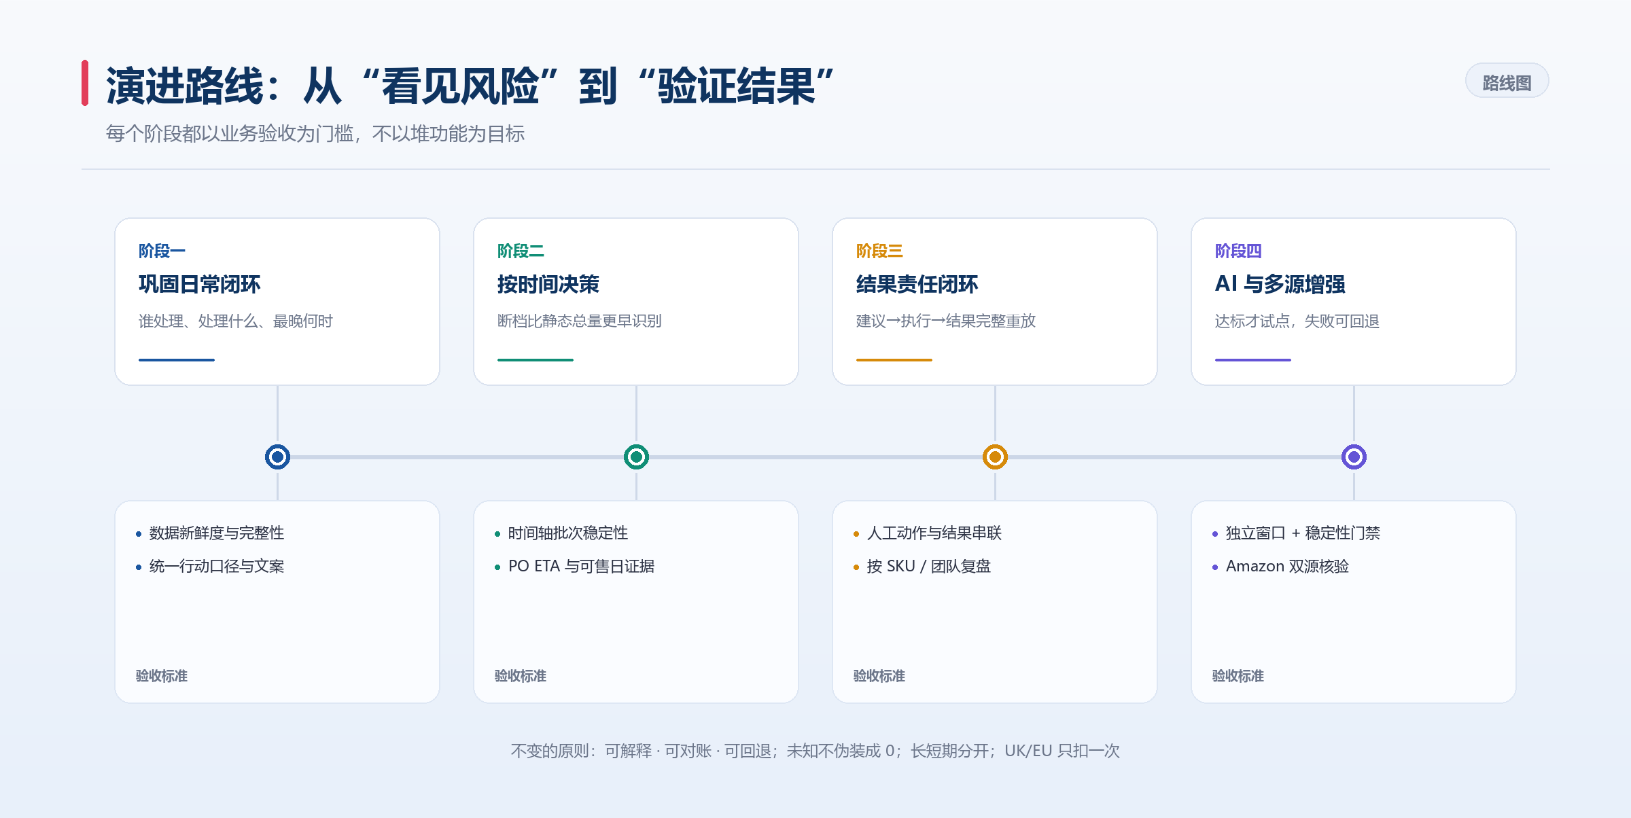Click 达标才试点，失败可回退 description
Image resolution: width=1631 pixels, height=818 pixels.
pos(1297,321)
